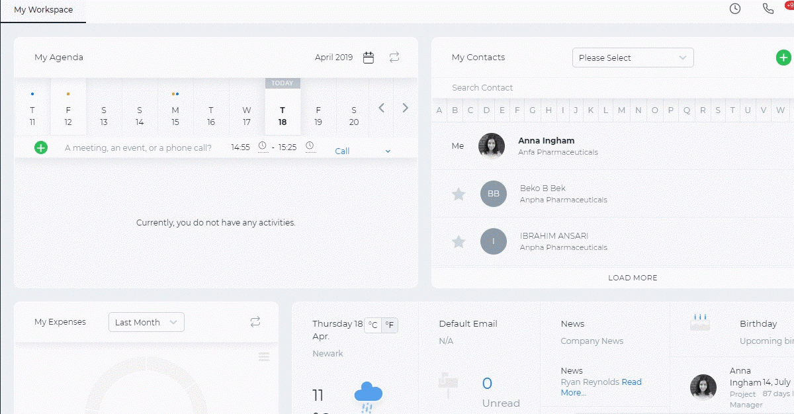Open the agenda calendar picker icon

tap(369, 58)
